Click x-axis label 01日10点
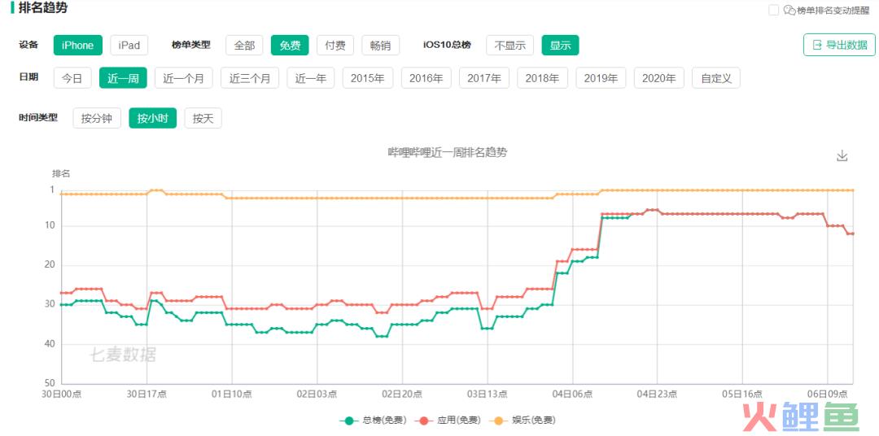 click(x=231, y=394)
